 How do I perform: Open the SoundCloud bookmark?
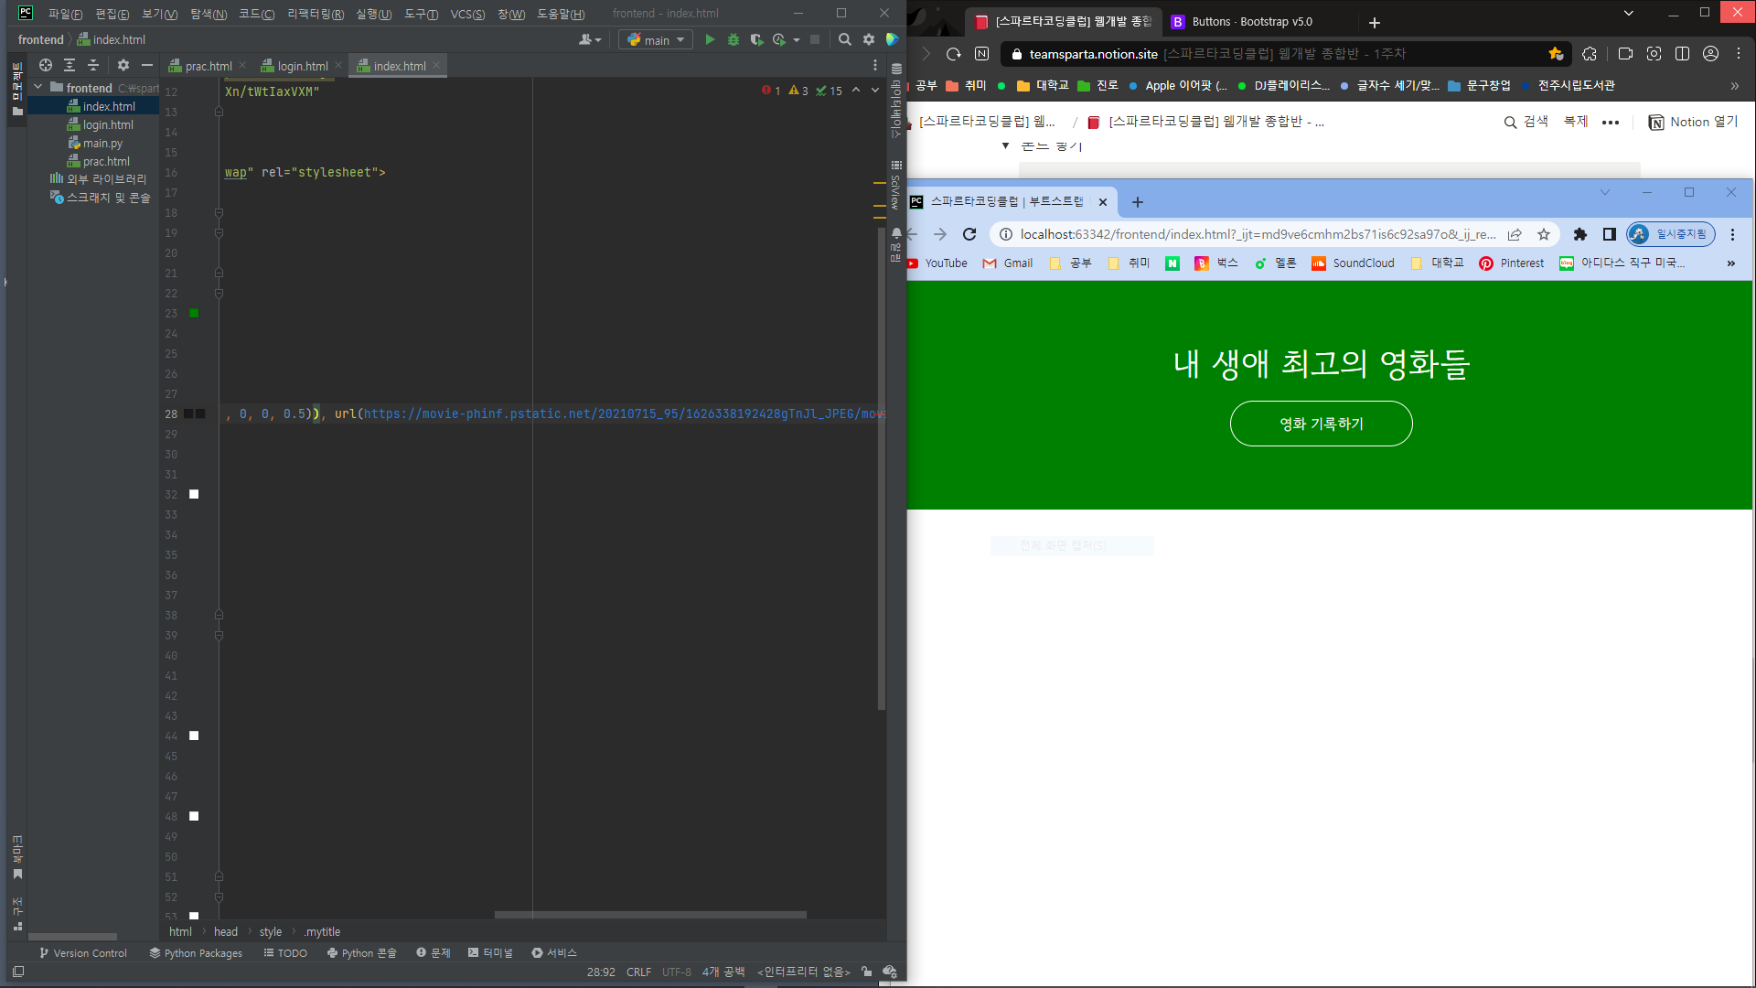click(1353, 263)
